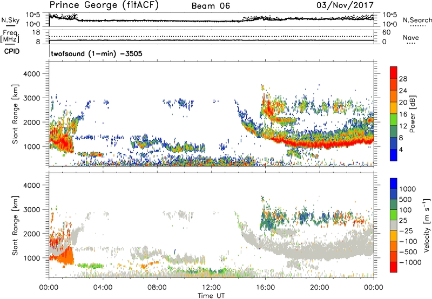Viewport: 432px width, 299px height.
Task: Click the 'Velocity [m s⁻¹]' color bar label
Action: coord(427,225)
